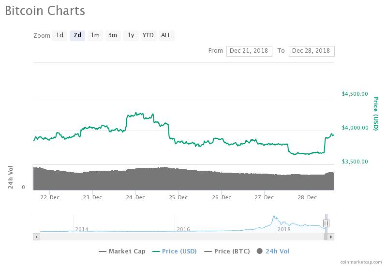The height and width of the screenshot is (266, 387).
Task: Click the 22. Dec axis label
Action: coord(50,197)
